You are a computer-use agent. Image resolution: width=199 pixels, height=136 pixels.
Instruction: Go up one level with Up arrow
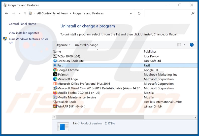pyautogui.click(x=25, y=13)
